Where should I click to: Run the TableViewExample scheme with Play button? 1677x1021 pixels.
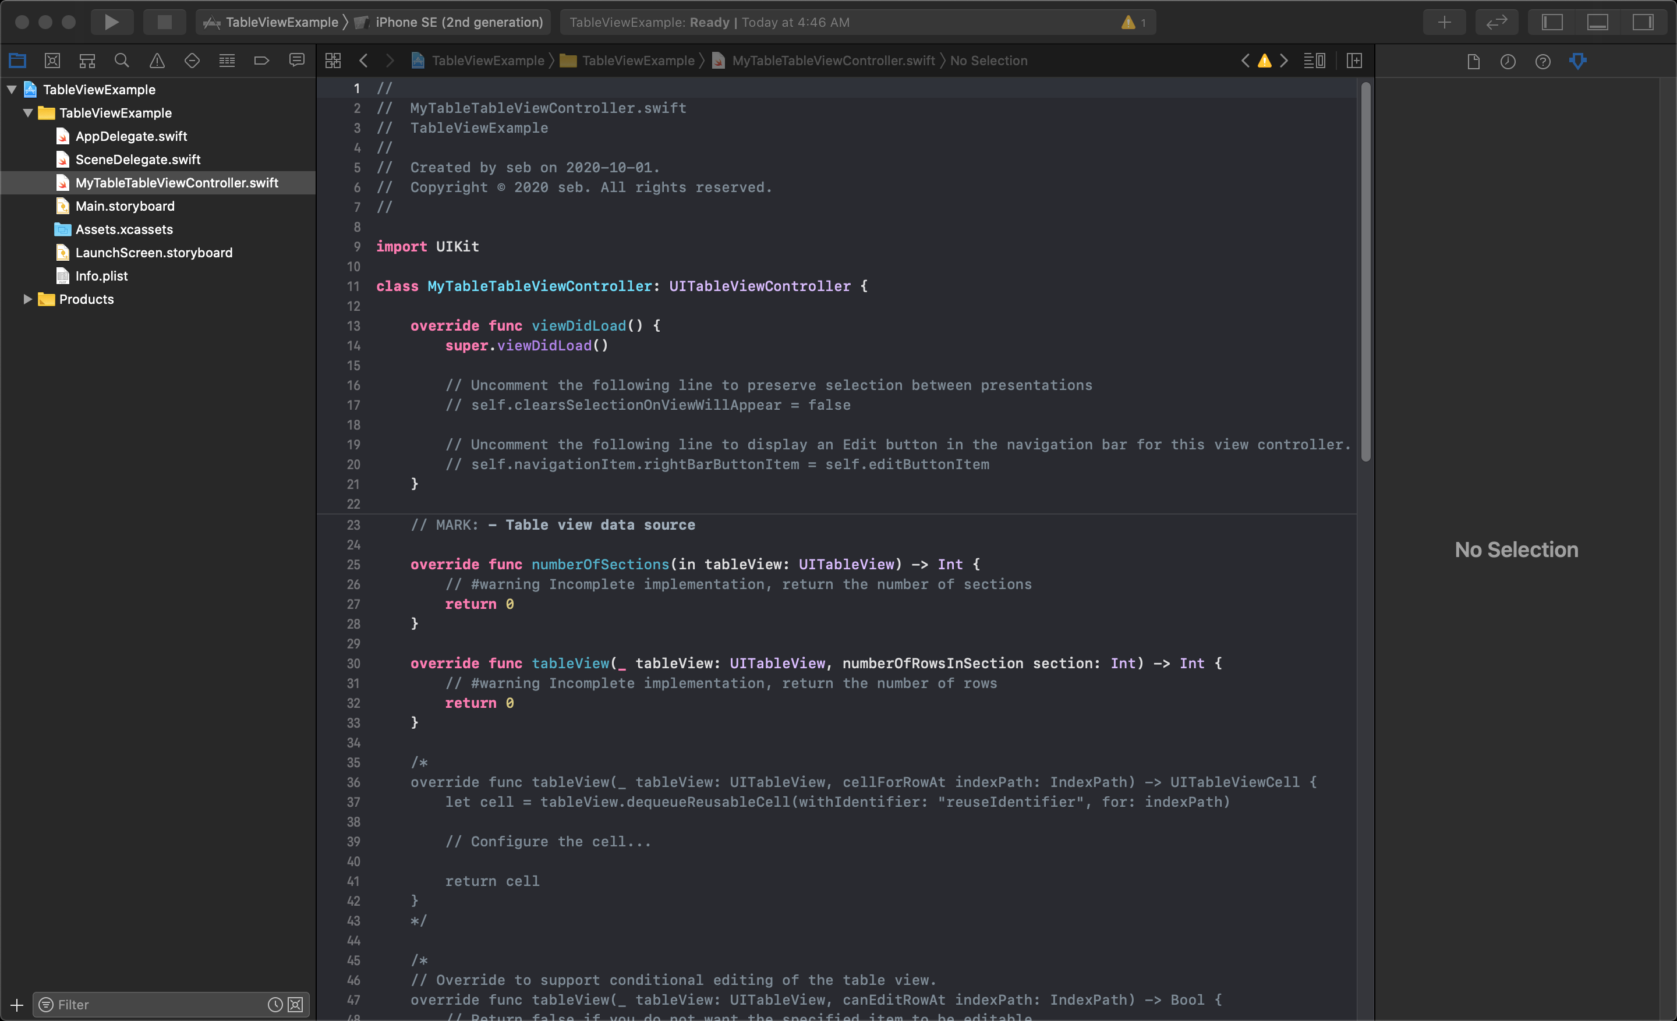pyautogui.click(x=112, y=22)
